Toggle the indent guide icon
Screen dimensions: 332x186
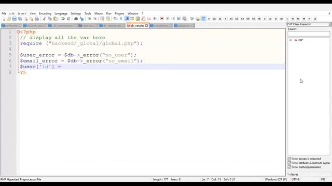127,19
